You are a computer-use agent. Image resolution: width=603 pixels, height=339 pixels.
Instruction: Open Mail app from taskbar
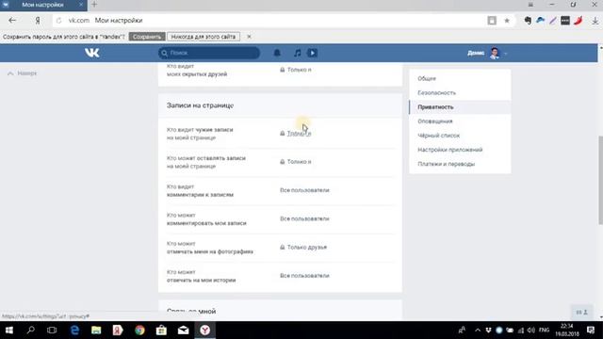183,331
